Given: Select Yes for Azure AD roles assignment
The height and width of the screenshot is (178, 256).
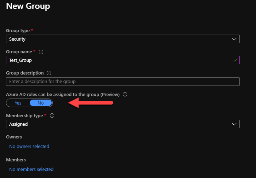Looking at the screenshot, I should coord(18,103).
